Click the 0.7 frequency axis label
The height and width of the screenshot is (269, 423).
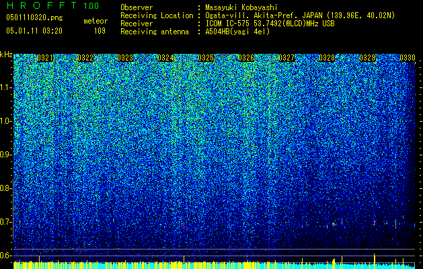[6, 222]
